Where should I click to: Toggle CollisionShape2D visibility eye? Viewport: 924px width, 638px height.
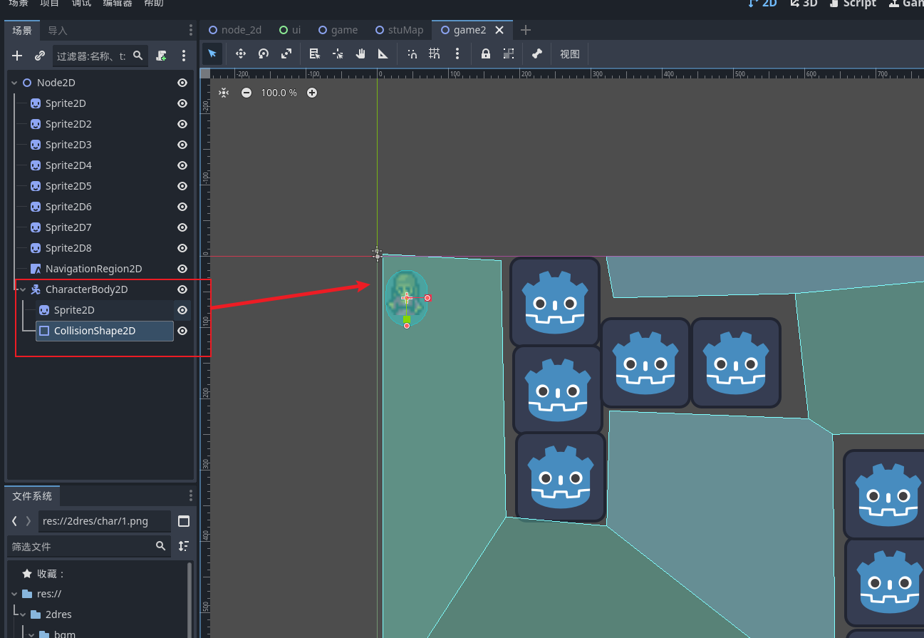point(182,331)
